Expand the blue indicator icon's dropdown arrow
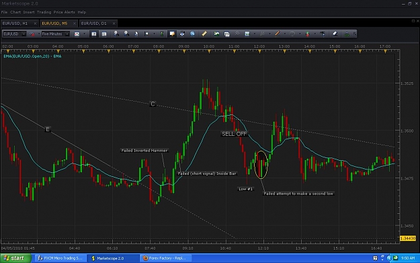This screenshot has height=263, width=420. (x=255, y=34)
